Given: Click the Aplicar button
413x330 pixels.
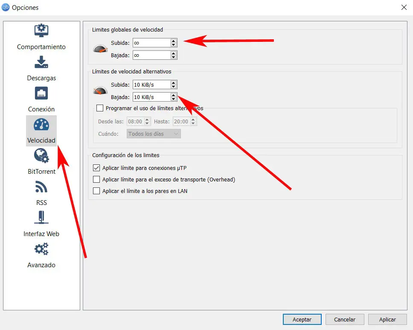Looking at the screenshot, I should 387,319.
